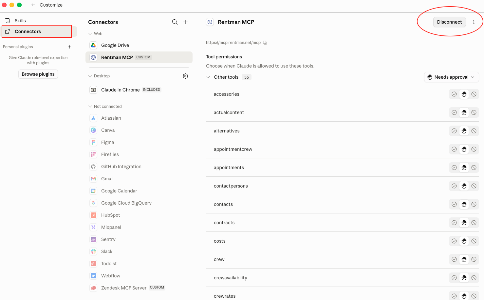
Task: Click the Personal plugins label
Action: click(18, 47)
